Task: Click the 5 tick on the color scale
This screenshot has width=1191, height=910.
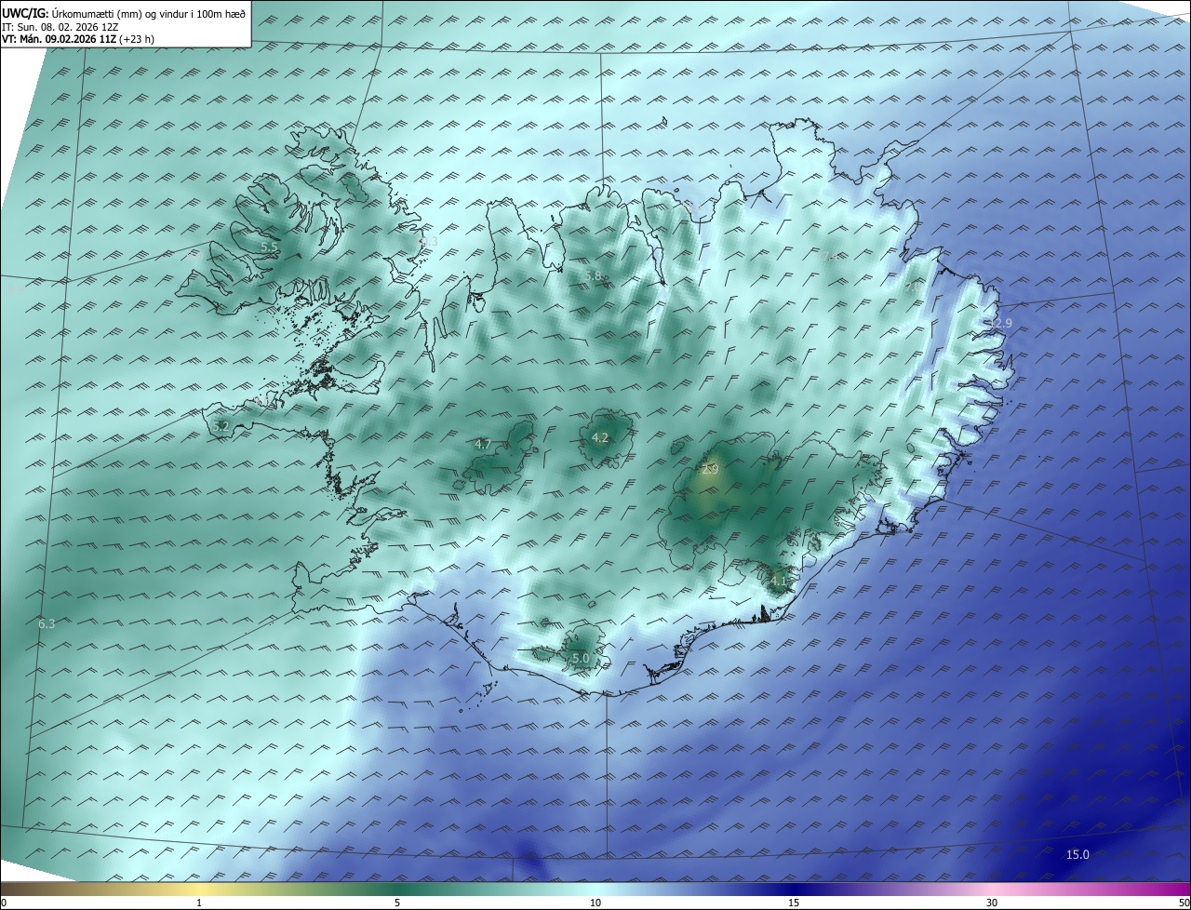Action: pos(397,903)
